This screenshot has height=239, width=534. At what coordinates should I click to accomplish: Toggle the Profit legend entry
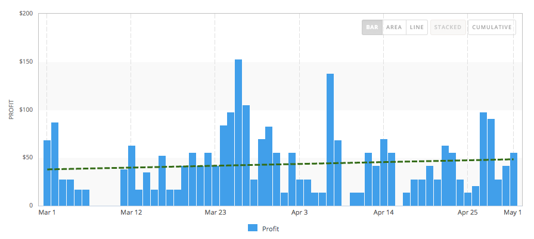pyautogui.click(x=263, y=229)
